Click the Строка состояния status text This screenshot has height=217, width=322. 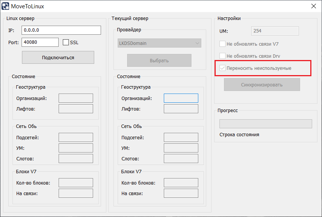click(239, 135)
